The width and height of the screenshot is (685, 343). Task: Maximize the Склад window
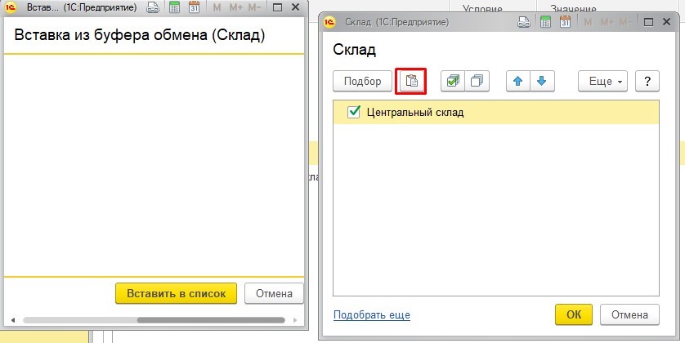click(648, 22)
